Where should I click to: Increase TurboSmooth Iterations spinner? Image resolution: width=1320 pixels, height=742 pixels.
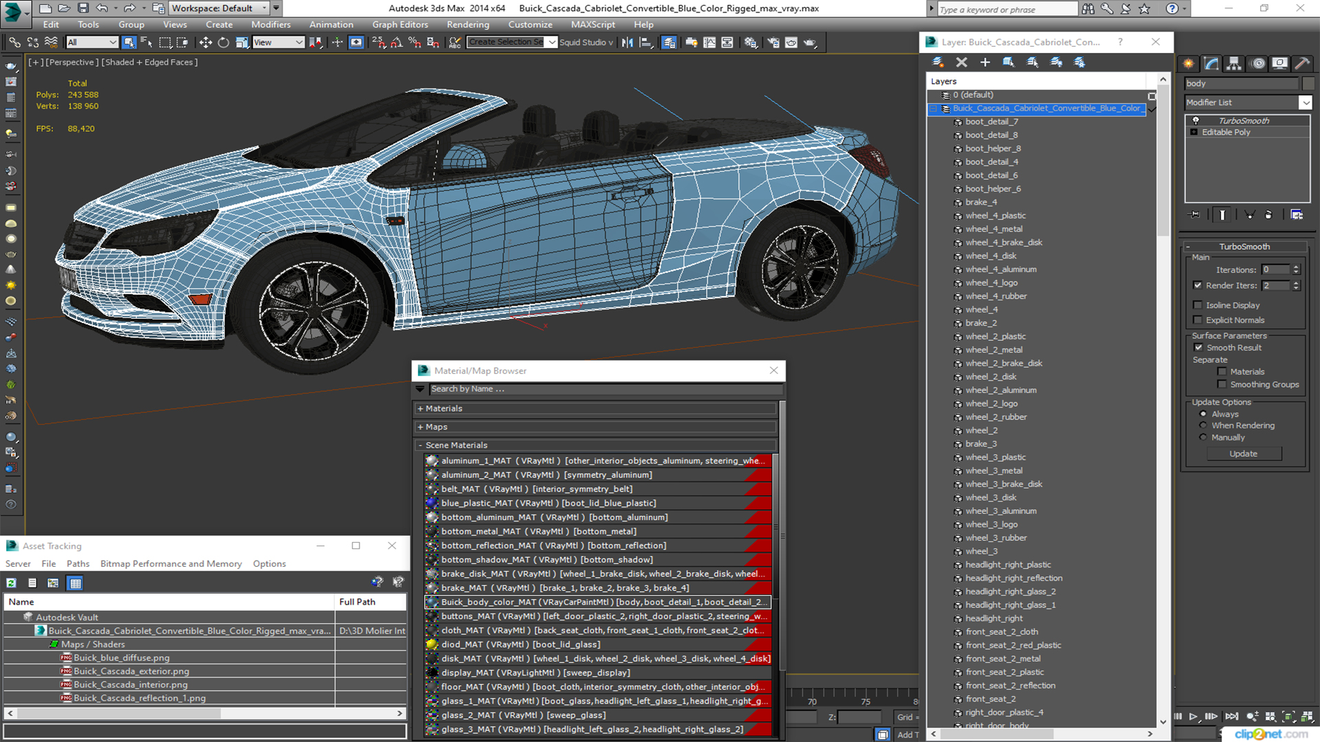pyautogui.click(x=1296, y=267)
